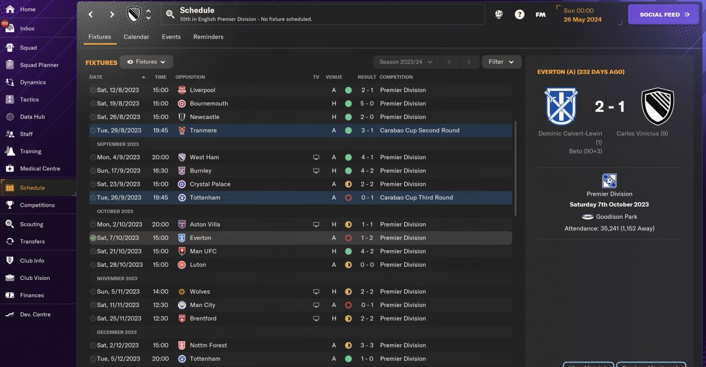This screenshot has width=706, height=367.
Task: Switch to the Calendar tab
Action: click(x=136, y=37)
